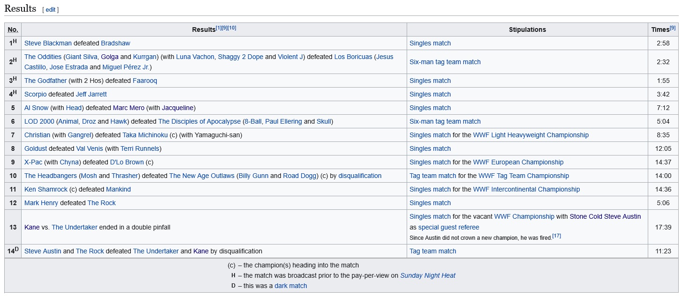Open the Droz link
Viewport: 682px width, 296px height.
tap(89, 121)
